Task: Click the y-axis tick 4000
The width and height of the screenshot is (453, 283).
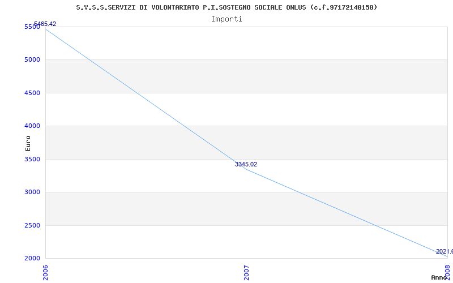Action: coord(32,126)
